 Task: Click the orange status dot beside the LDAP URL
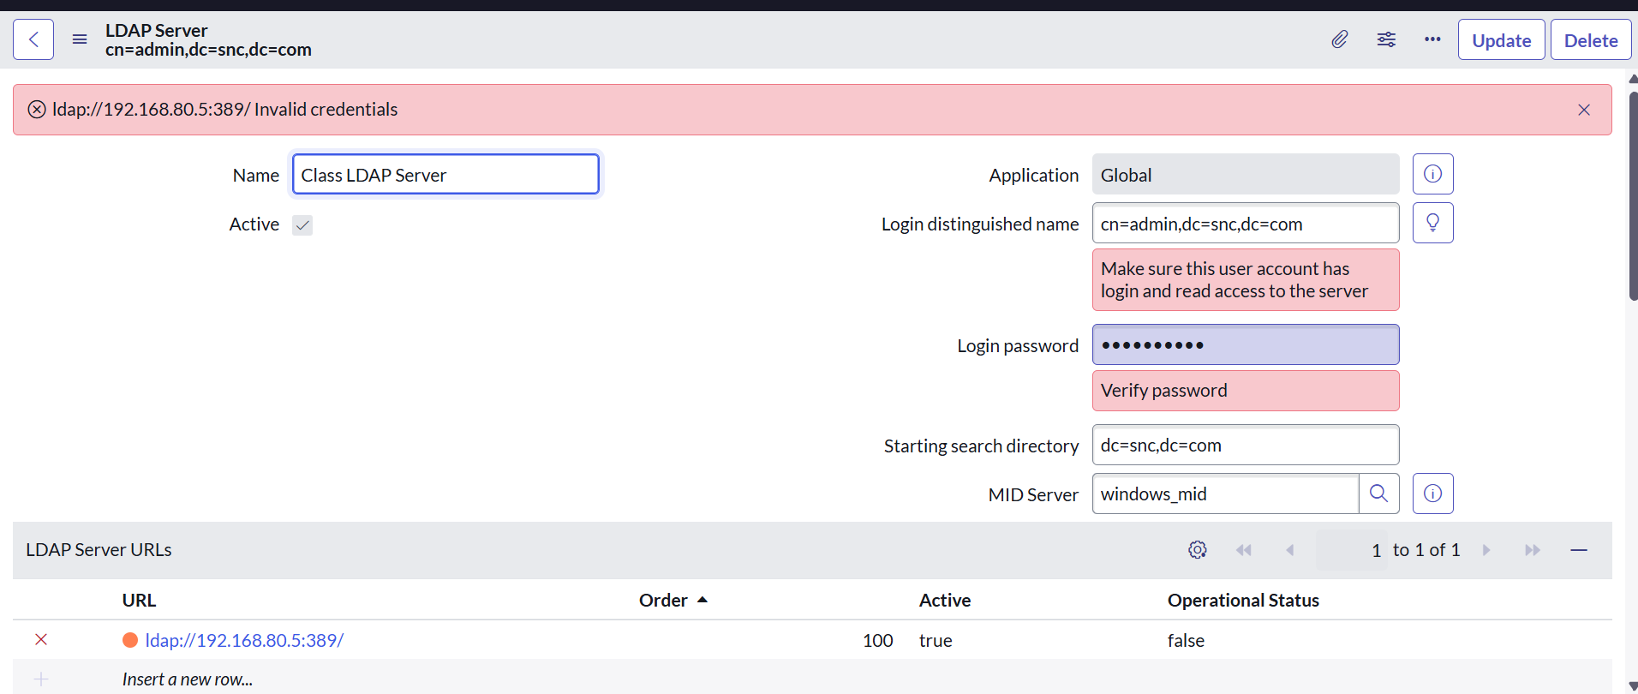(x=130, y=640)
